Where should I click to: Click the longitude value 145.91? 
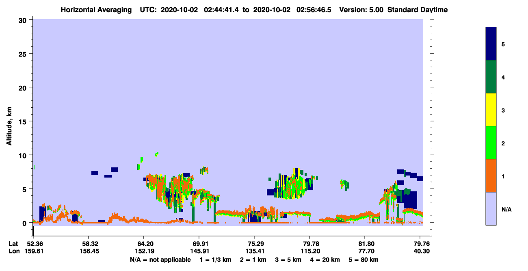199,251
